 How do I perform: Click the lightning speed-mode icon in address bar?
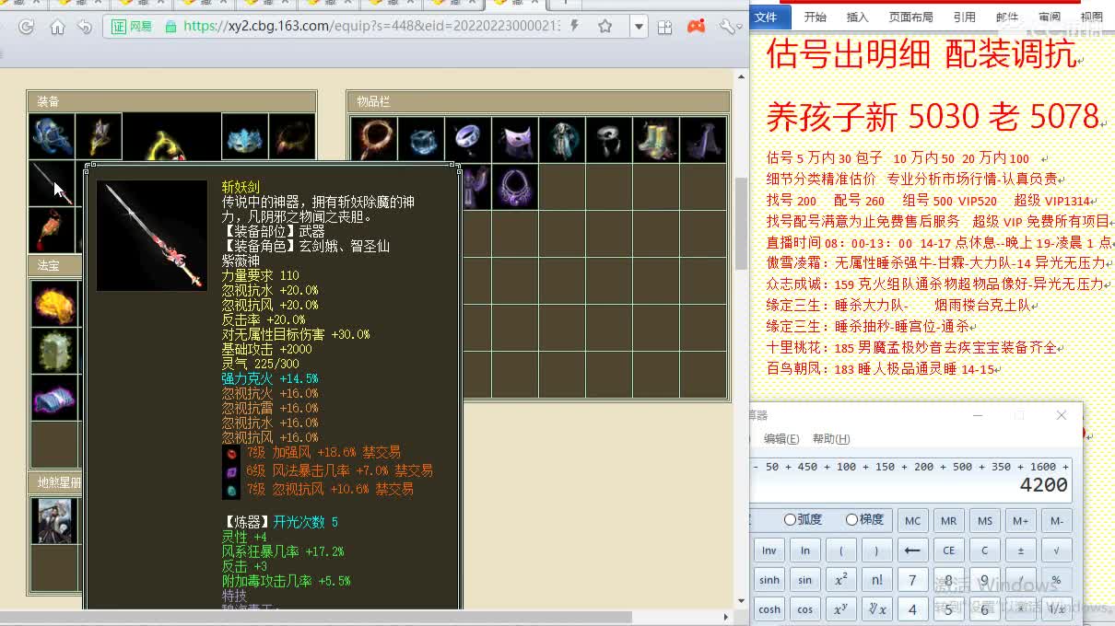click(575, 26)
